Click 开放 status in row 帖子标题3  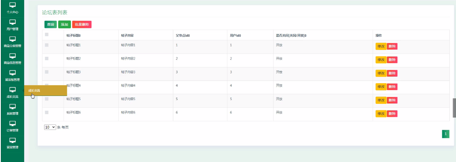pyautogui.click(x=279, y=72)
